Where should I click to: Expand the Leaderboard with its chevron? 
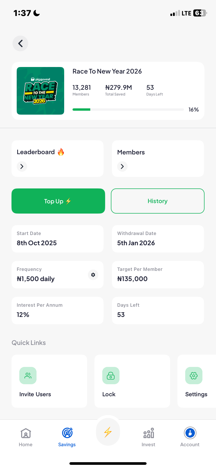pos(22,166)
